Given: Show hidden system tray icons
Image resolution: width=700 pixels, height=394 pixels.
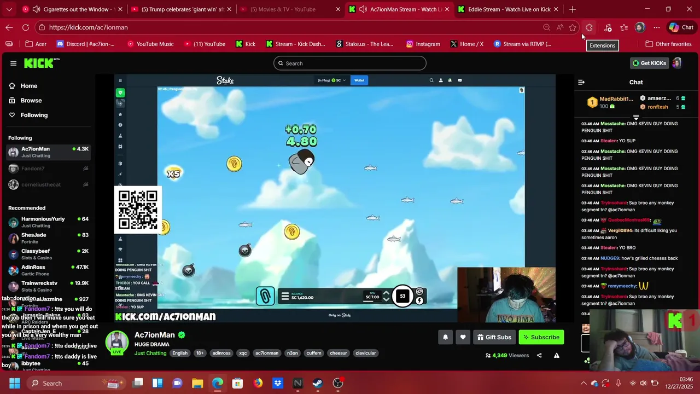Looking at the screenshot, I should tap(584, 383).
